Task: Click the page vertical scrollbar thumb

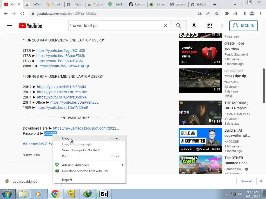Action: [x=264, y=86]
